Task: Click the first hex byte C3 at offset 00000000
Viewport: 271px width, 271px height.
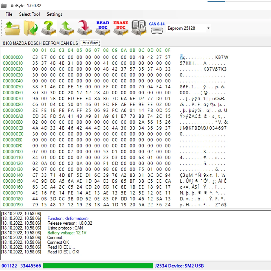Action: click(x=35, y=57)
